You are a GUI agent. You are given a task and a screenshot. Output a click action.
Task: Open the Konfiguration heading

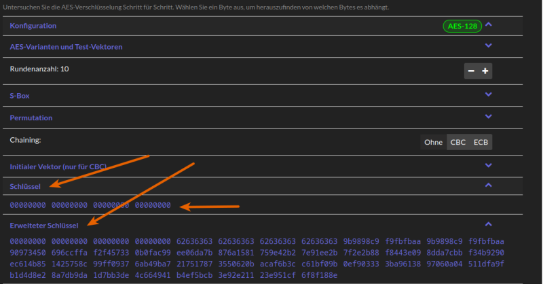33,26
